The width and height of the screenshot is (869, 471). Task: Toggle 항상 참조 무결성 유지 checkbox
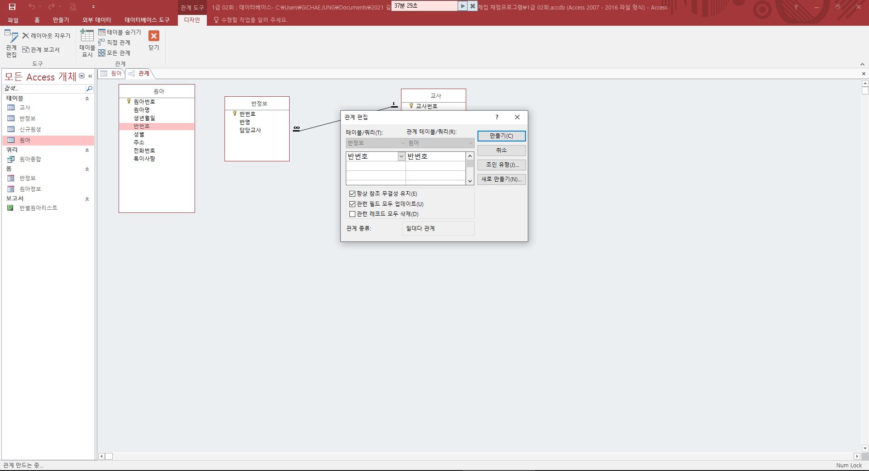pyautogui.click(x=352, y=193)
